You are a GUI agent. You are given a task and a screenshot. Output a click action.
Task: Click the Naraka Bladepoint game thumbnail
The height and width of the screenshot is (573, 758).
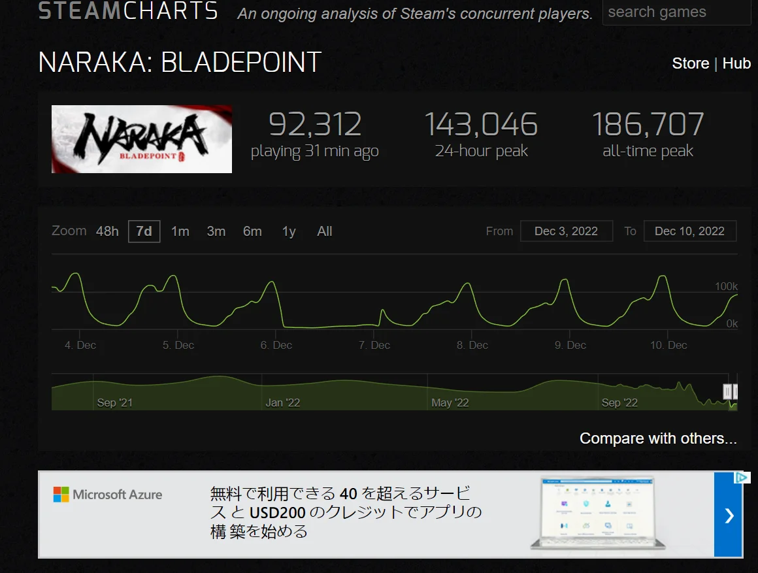(x=142, y=139)
